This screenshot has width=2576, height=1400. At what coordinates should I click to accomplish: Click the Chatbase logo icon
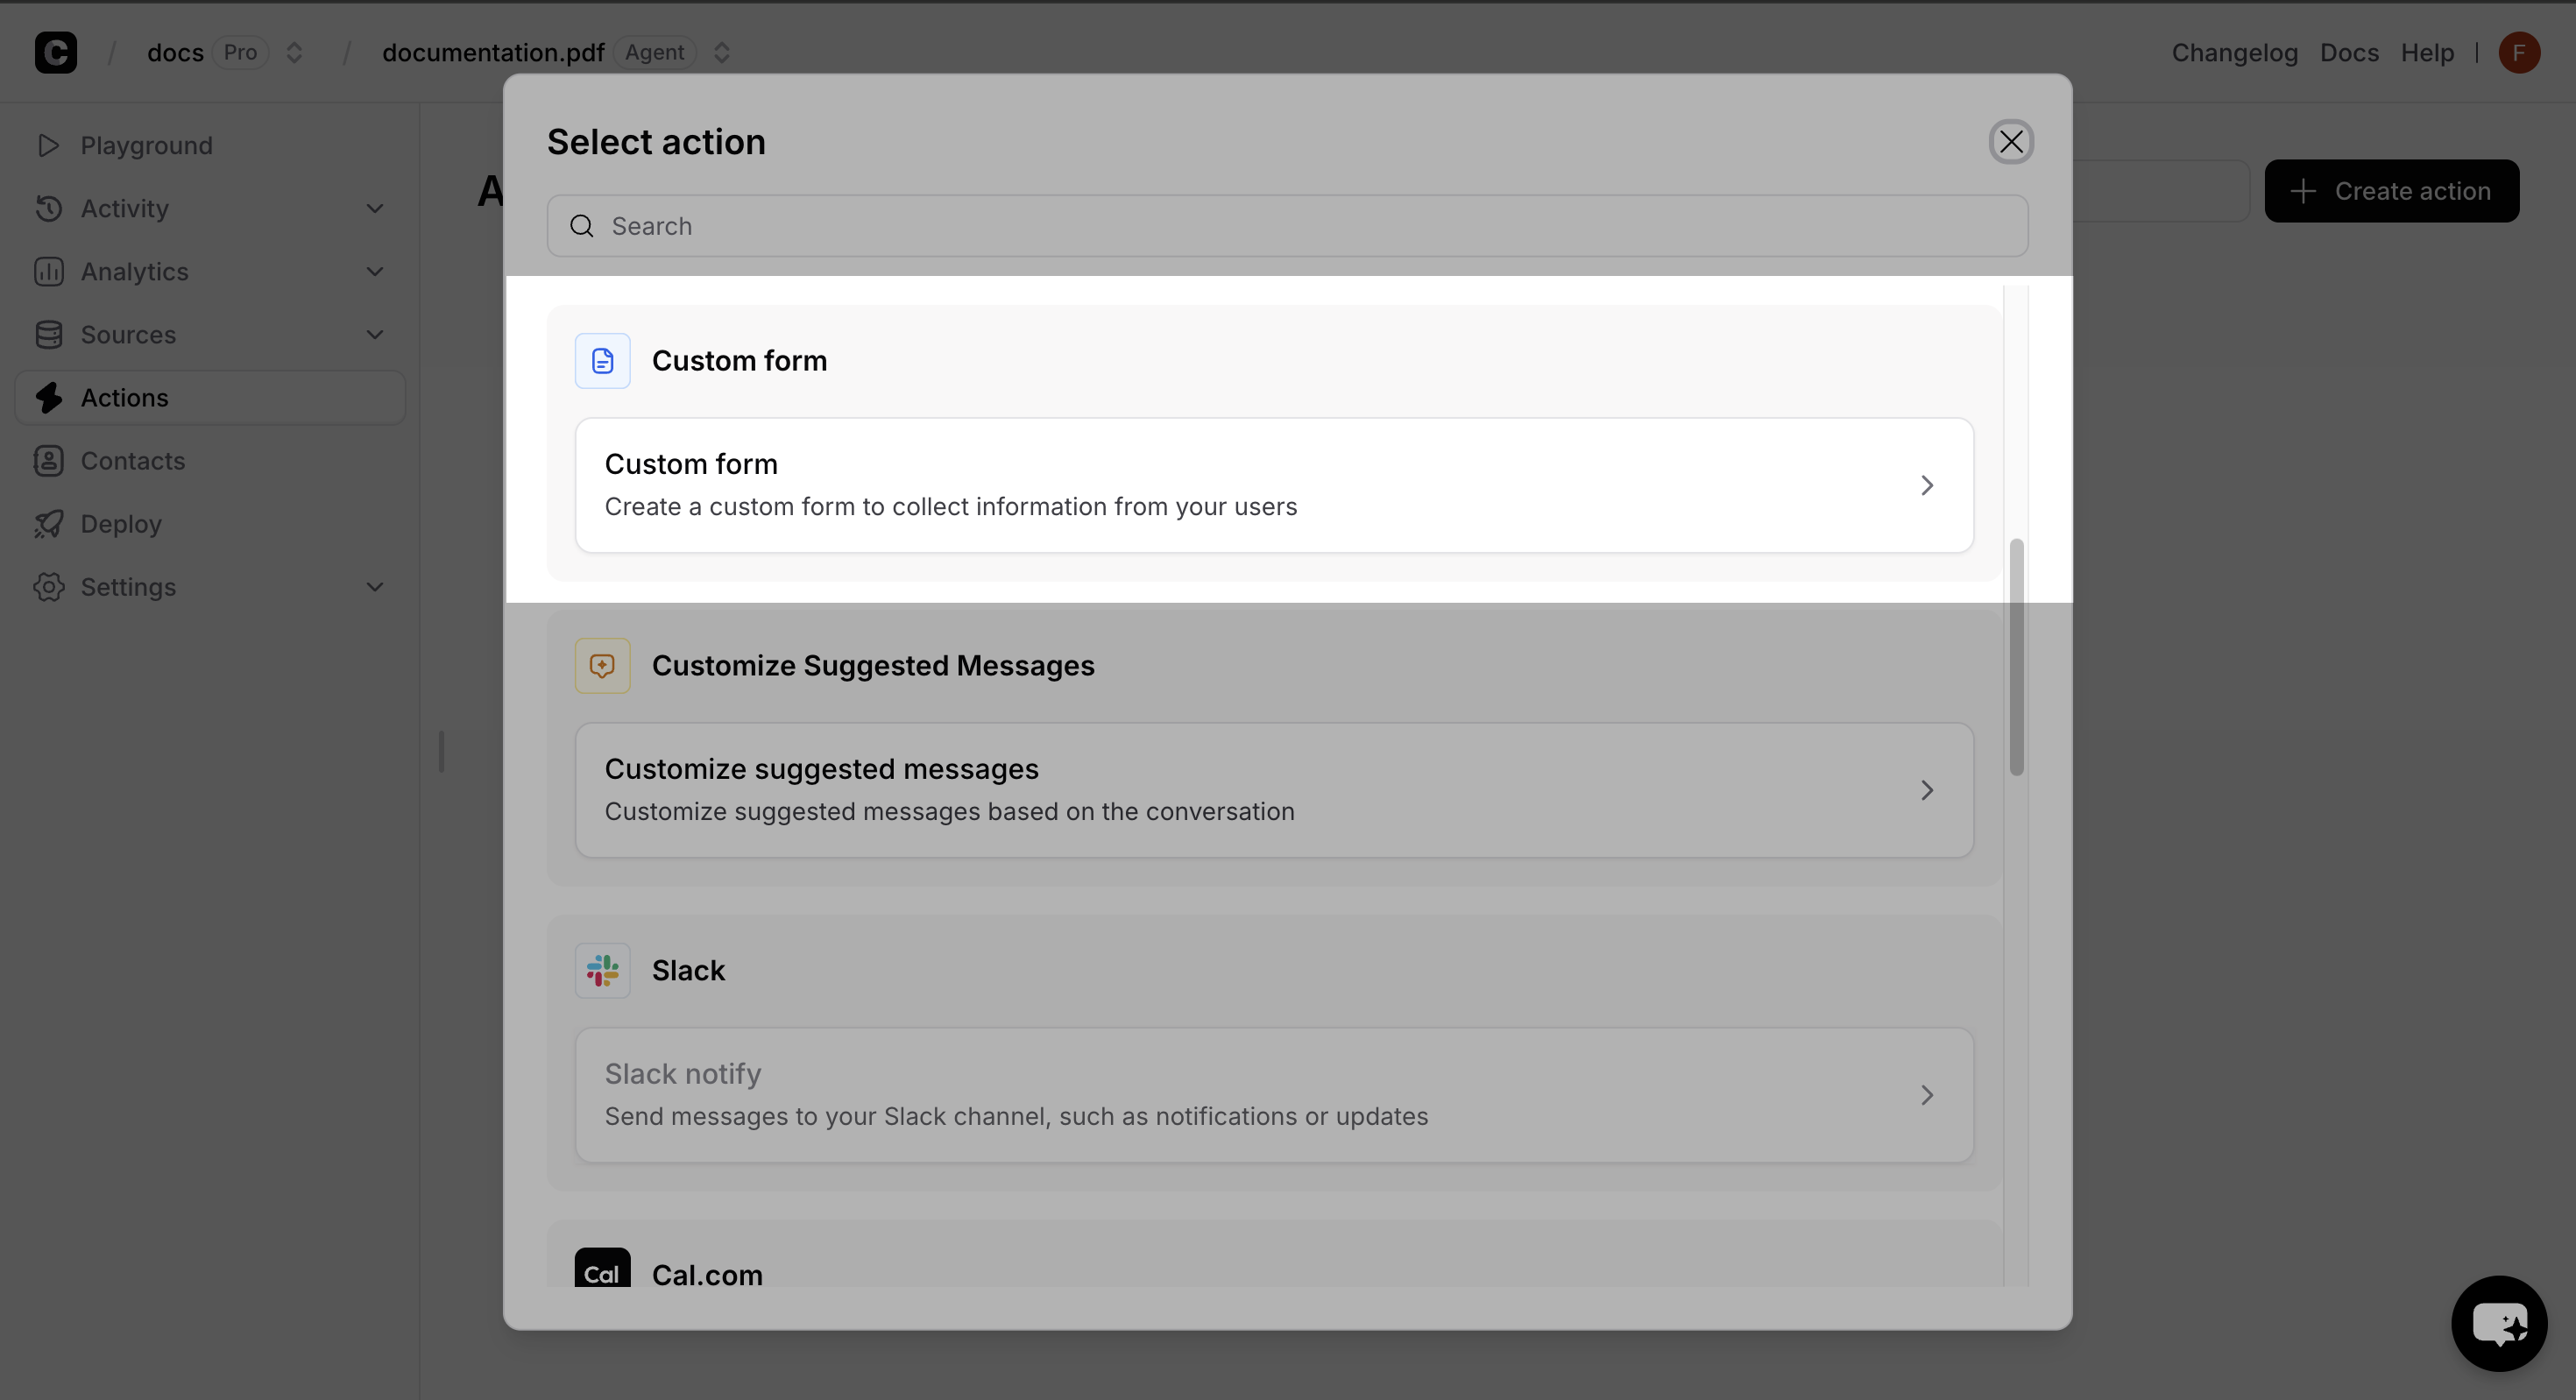56,52
